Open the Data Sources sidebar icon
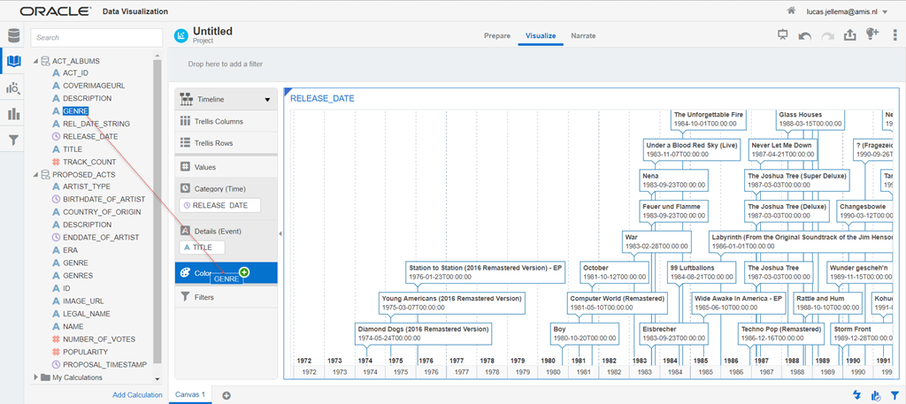906x404 pixels. [x=13, y=36]
